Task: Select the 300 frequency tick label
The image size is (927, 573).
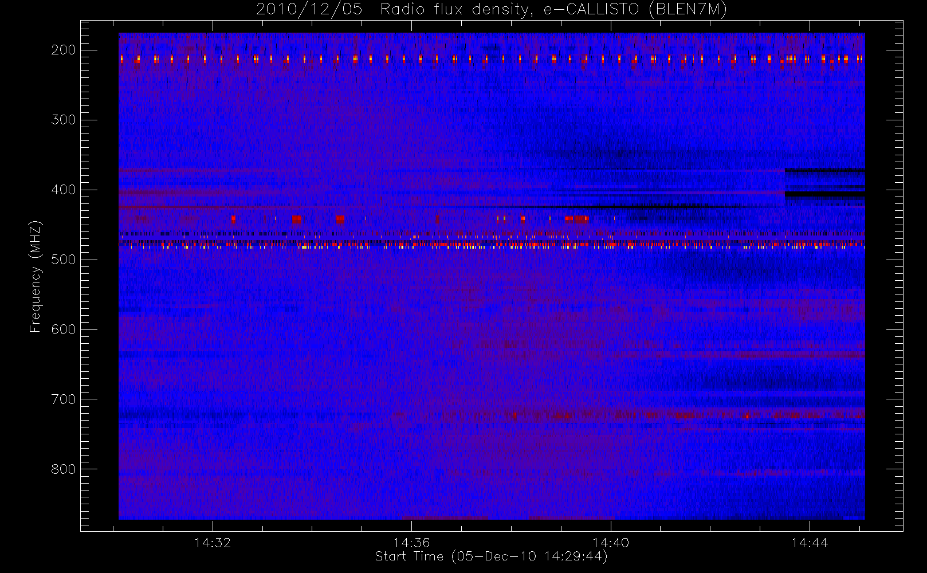Action: [x=64, y=120]
